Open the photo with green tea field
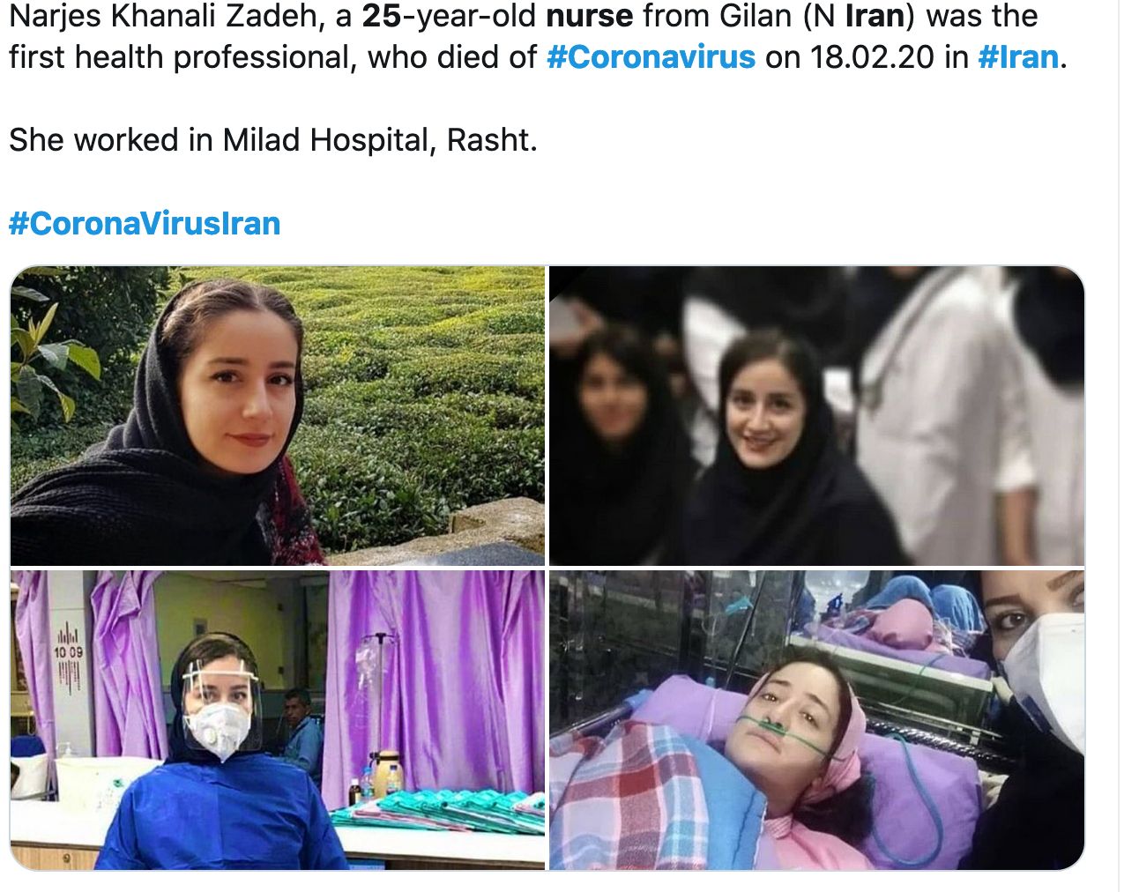 (x=278, y=415)
